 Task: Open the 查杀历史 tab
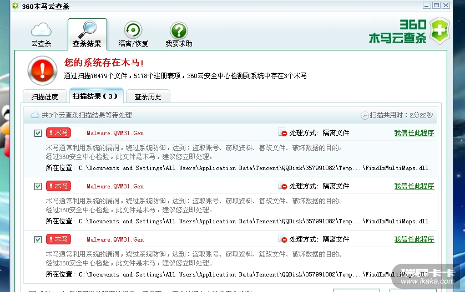[x=148, y=96]
